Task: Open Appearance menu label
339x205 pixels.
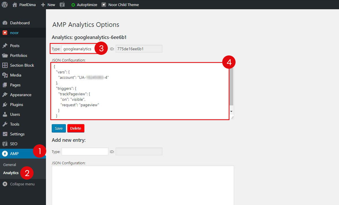Action: (21, 95)
